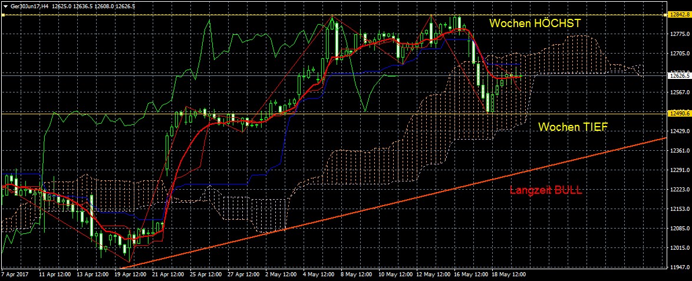Click the 12153.0 price scale value
This screenshot has height=281, width=692.
coord(680,209)
